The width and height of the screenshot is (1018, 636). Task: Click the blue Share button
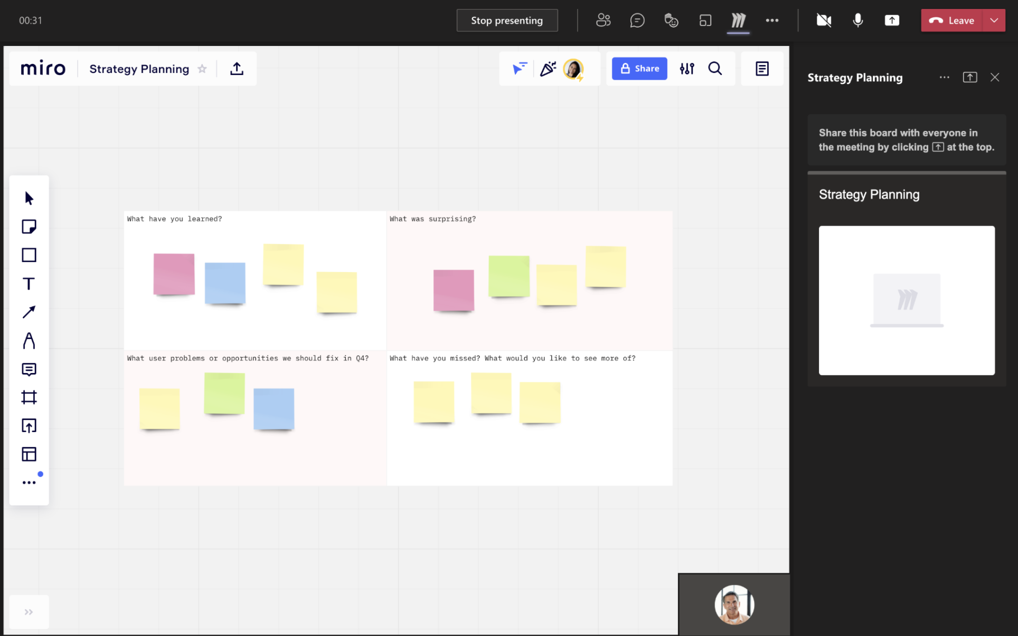pos(639,69)
